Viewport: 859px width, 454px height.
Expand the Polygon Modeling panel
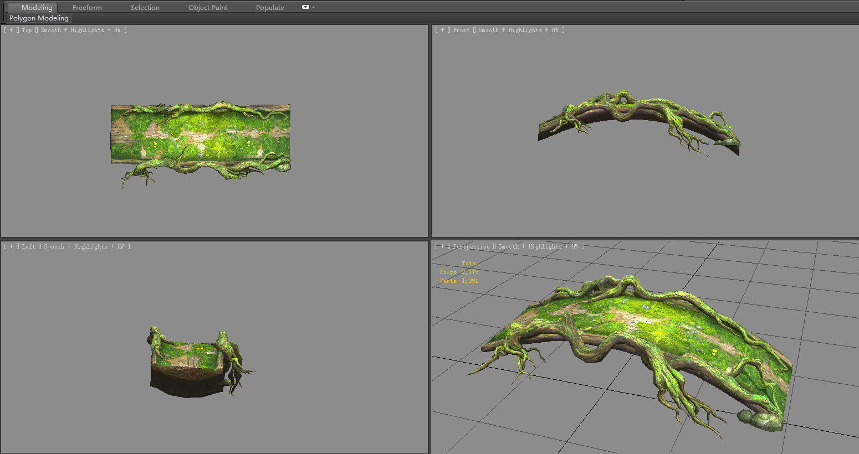(39, 18)
